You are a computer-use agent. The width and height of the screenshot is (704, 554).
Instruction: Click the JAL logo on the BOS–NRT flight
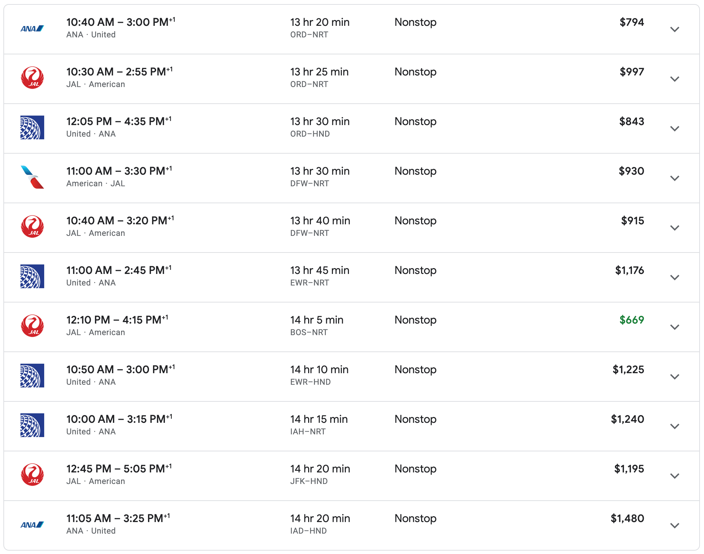click(32, 326)
